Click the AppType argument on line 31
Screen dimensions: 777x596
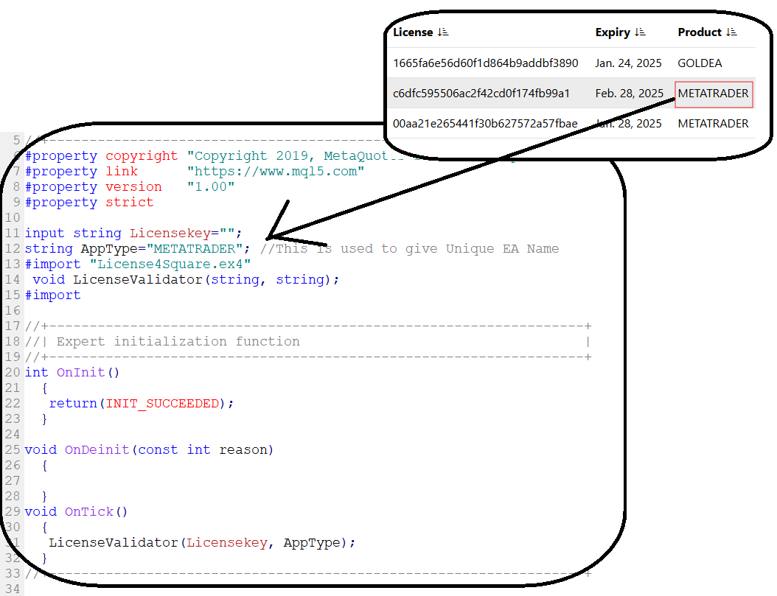tap(312, 542)
